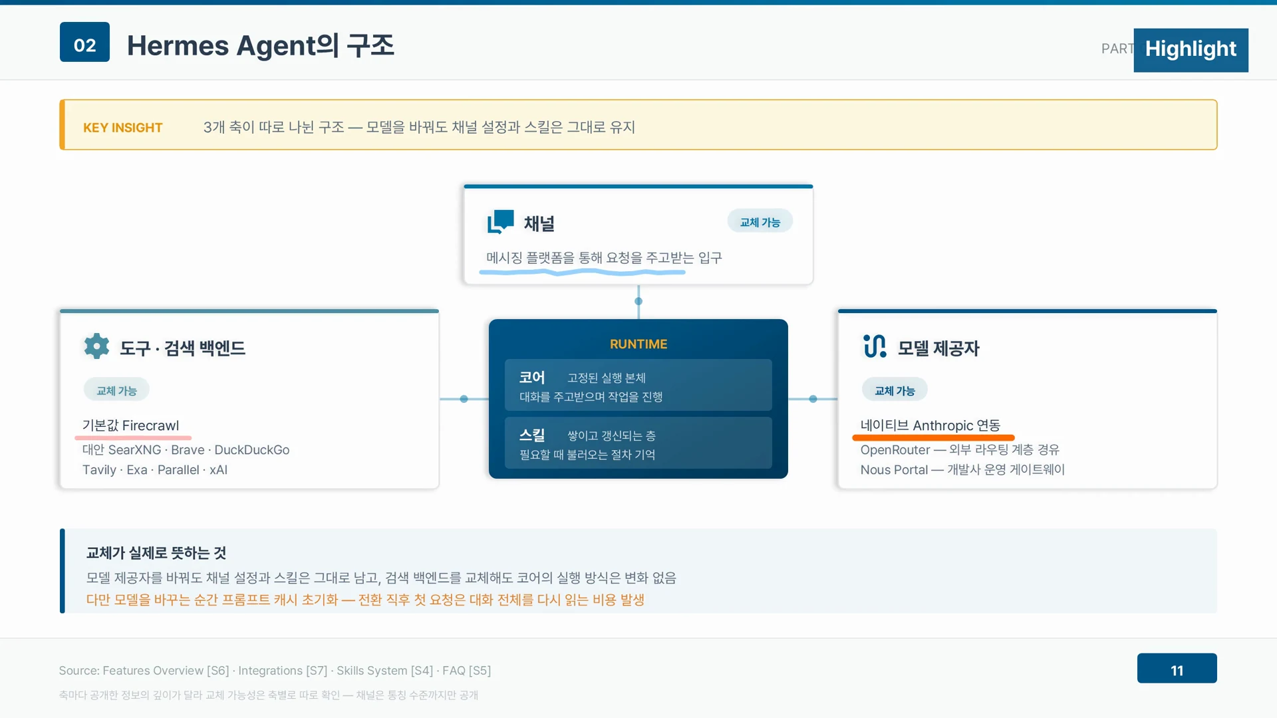Click the slide title Hermes Agent의 구조
Screen dimensions: 1277x718
point(260,45)
